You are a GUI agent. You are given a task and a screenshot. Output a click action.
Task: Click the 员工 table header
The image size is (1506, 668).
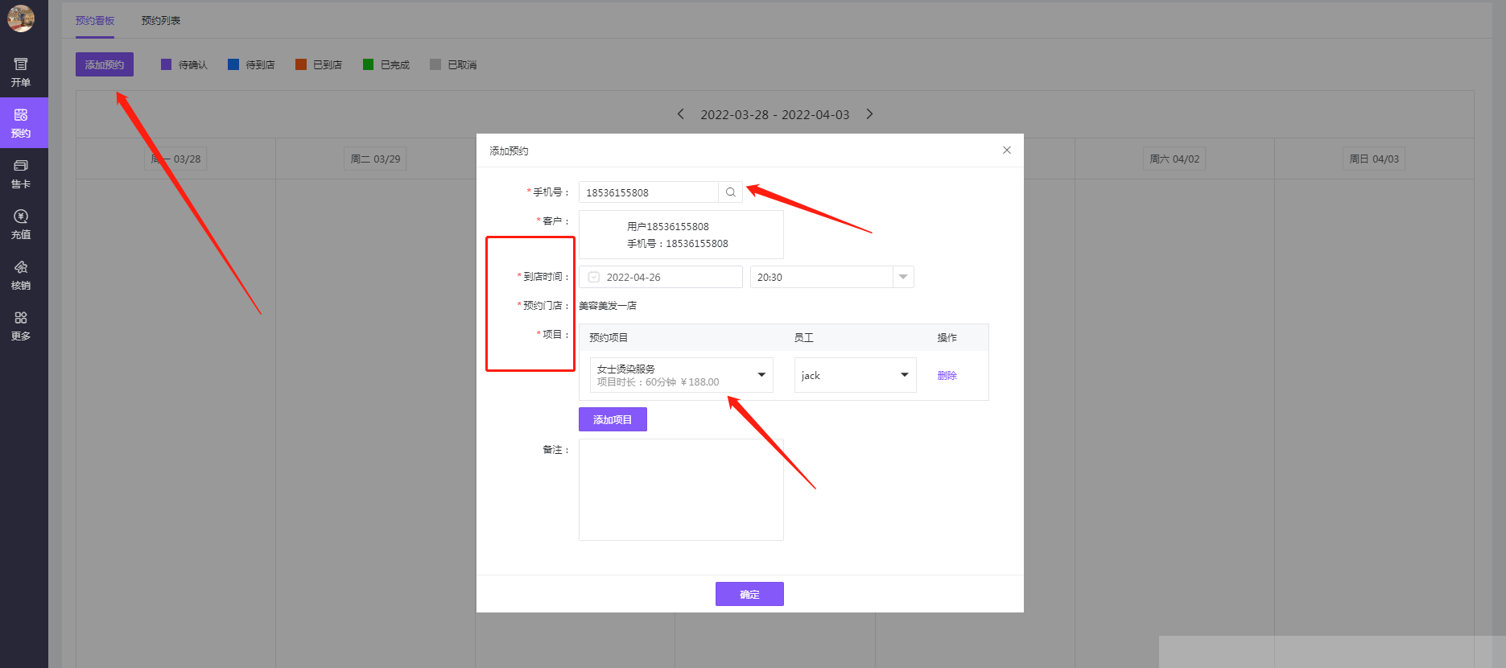(803, 338)
